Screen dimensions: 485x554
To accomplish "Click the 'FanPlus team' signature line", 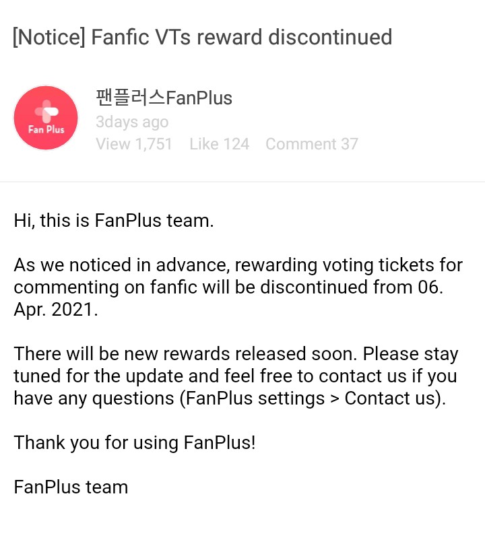I will click(71, 487).
